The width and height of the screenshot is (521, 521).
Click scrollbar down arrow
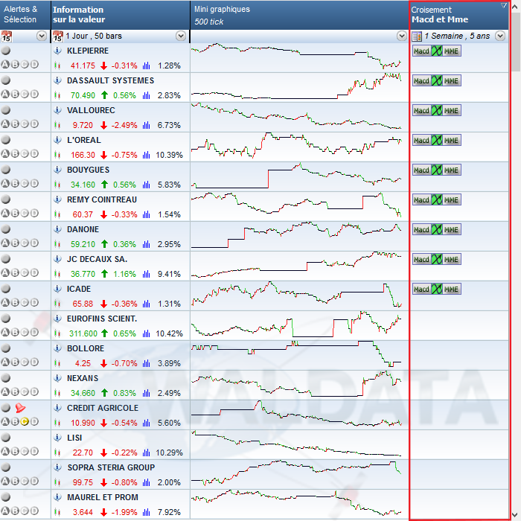516,515
